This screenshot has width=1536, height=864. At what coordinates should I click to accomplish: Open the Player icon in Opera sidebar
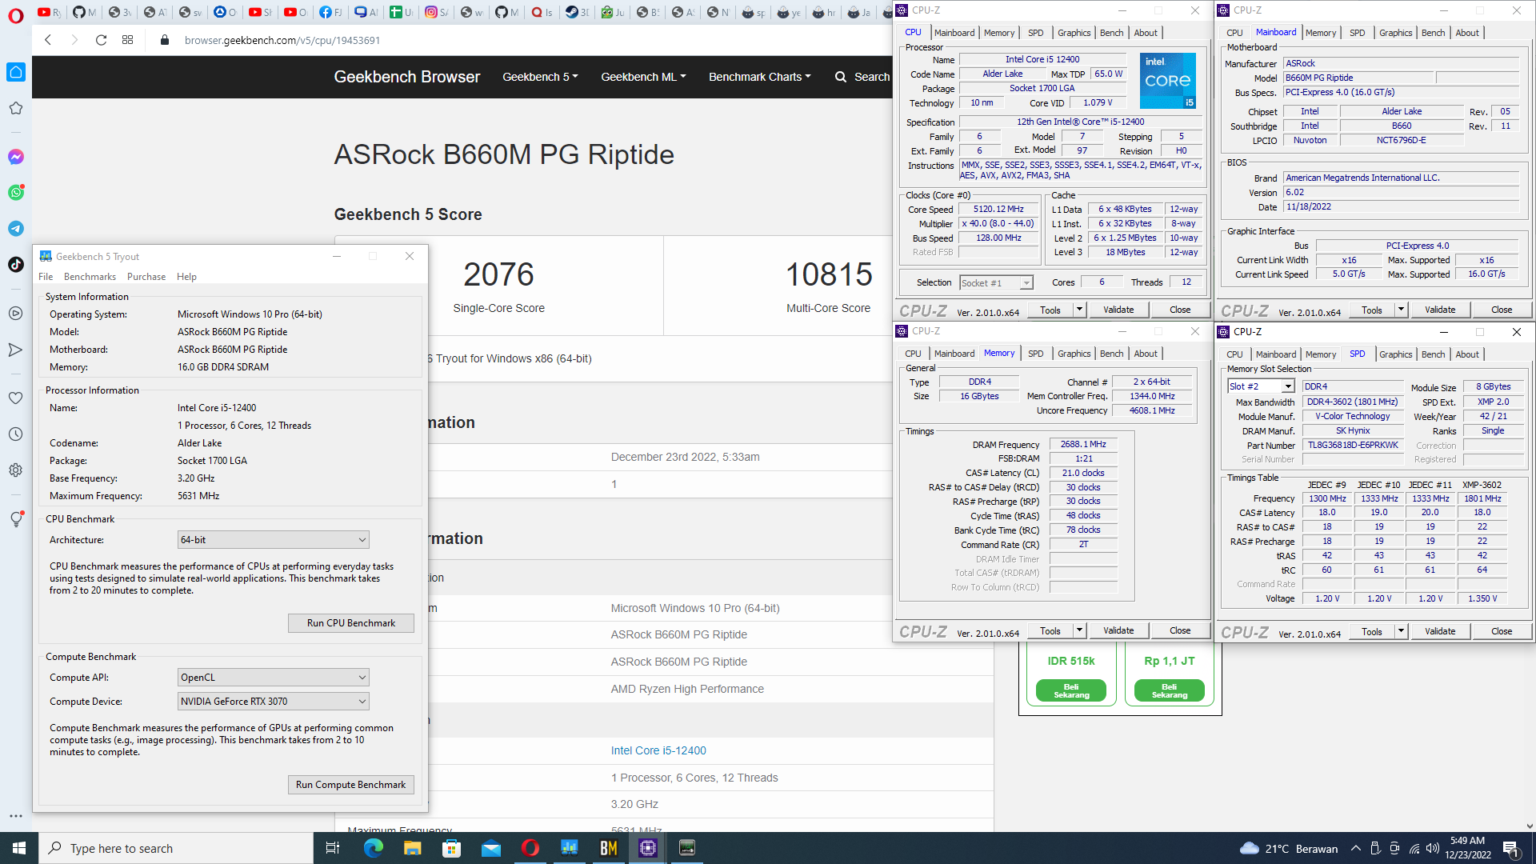click(16, 314)
